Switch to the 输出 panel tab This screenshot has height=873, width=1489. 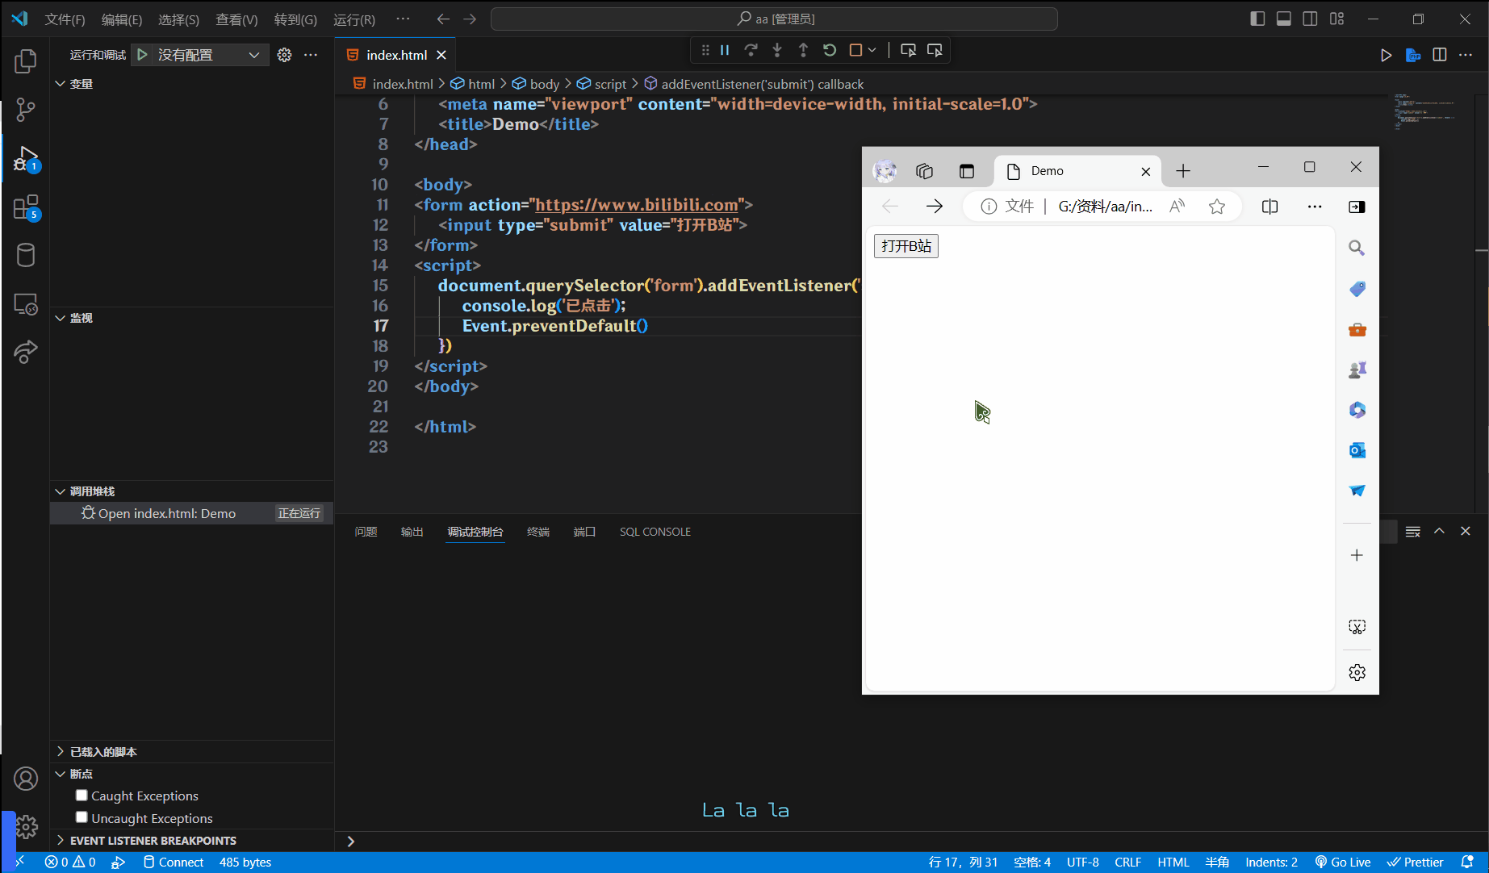coord(412,532)
